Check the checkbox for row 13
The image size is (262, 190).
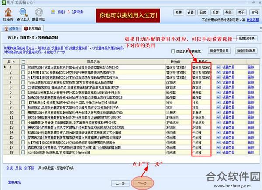23,127
